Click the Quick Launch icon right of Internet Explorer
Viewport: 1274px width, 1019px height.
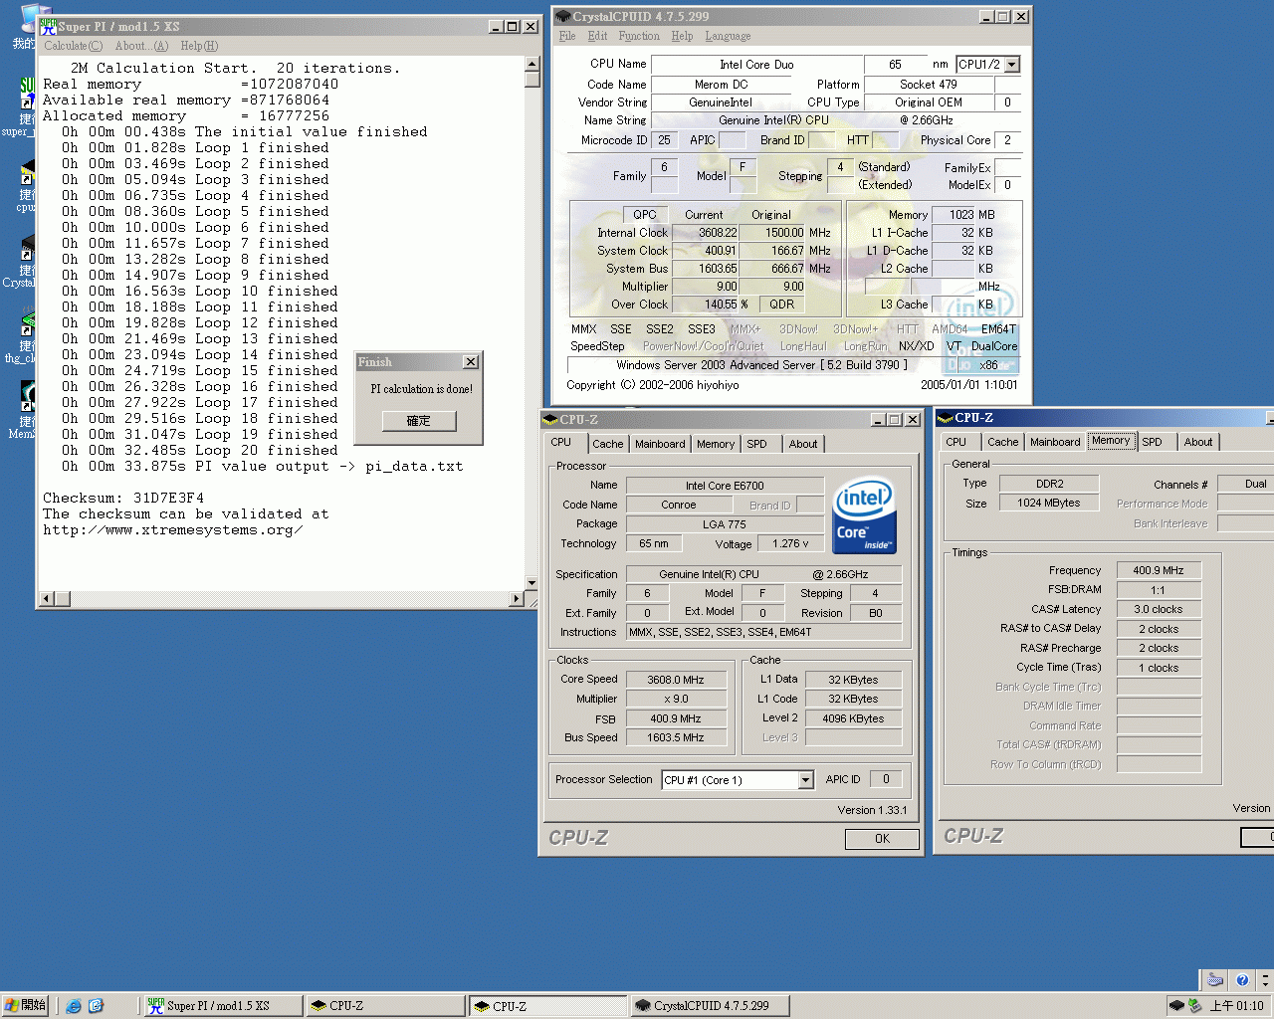(96, 1006)
